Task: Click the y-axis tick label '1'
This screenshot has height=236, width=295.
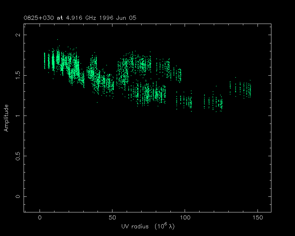Action: [x=19, y=116]
